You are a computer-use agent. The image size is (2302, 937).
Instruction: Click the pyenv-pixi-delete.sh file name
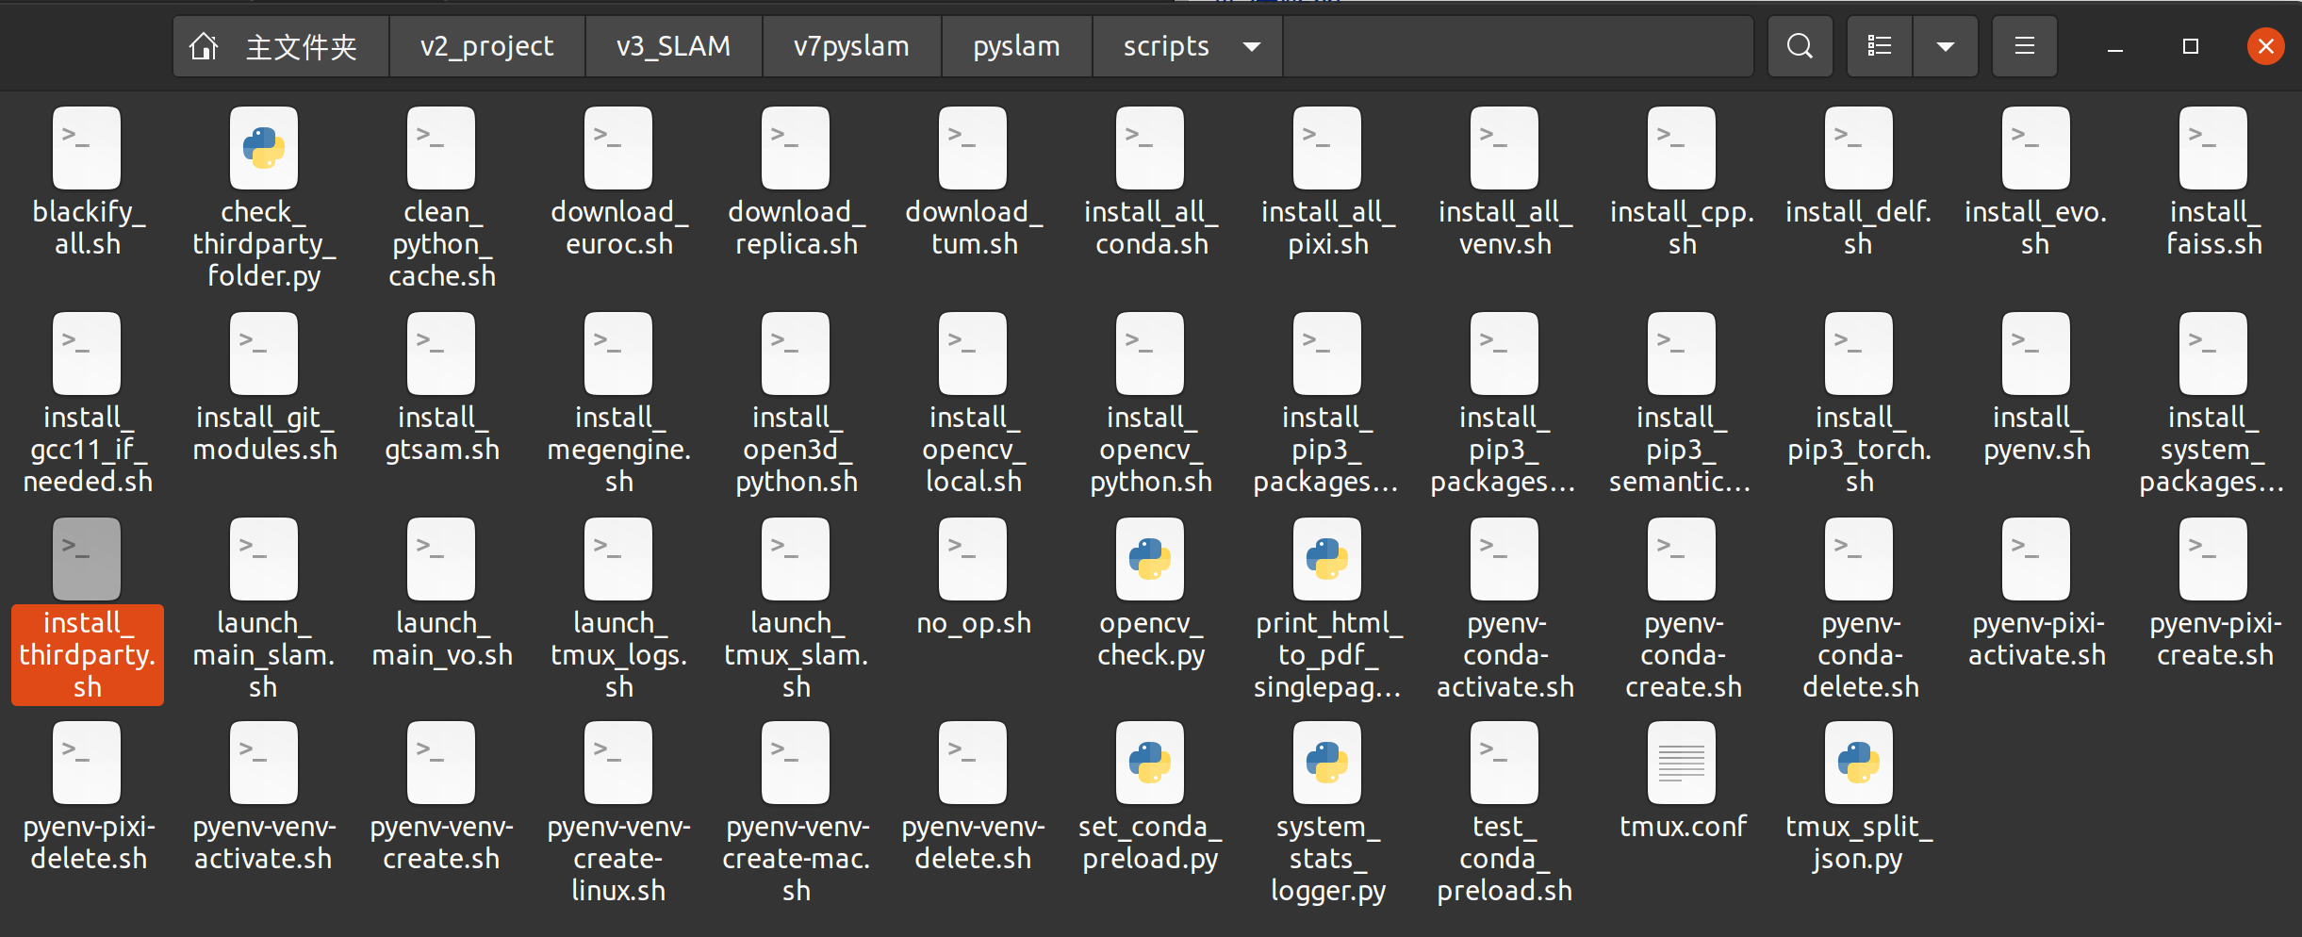click(89, 843)
